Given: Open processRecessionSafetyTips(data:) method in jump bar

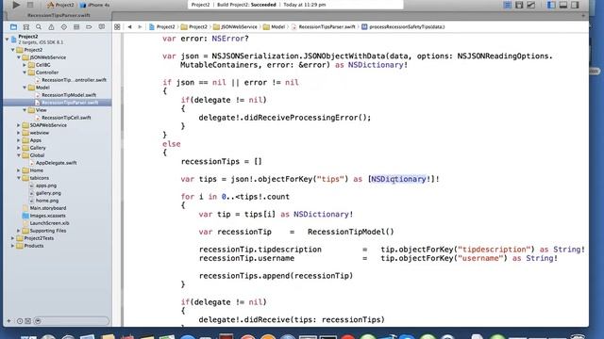Looking at the screenshot, I should click(403, 27).
